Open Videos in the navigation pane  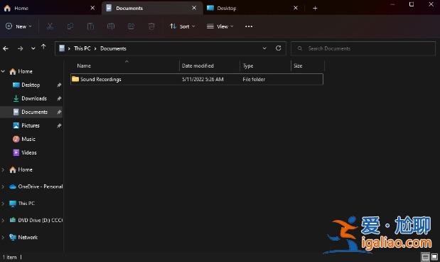point(29,152)
